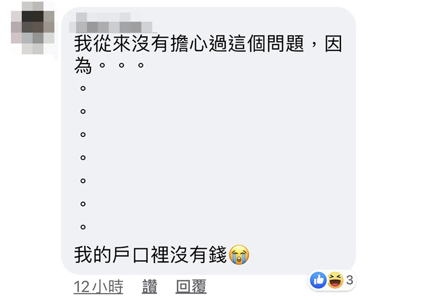Click the blue thumbs-up reaction icon
Viewport: 435px width, 300px height.
[x=318, y=280]
